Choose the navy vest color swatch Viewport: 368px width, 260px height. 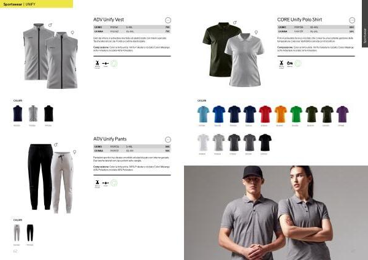pyautogui.click(x=18, y=113)
